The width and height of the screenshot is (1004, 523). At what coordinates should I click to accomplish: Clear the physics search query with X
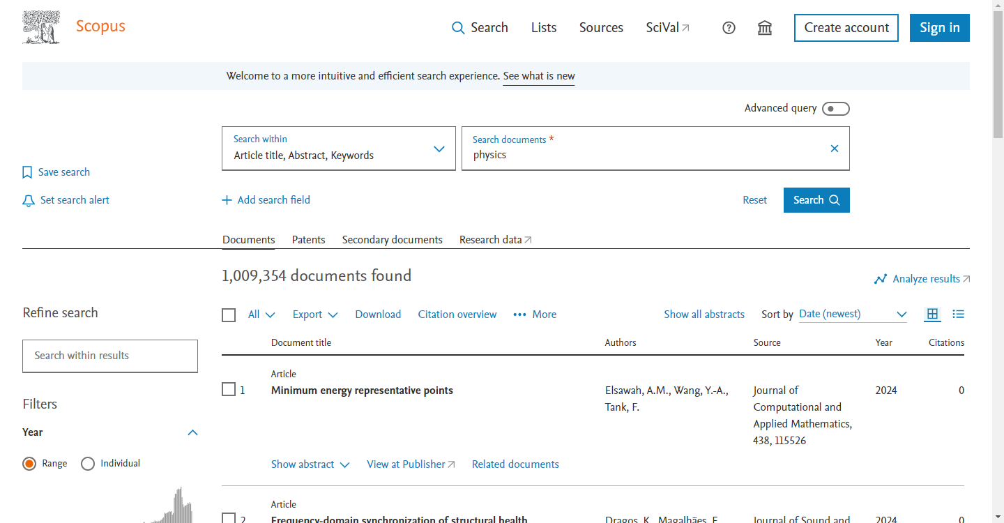tap(835, 149)
